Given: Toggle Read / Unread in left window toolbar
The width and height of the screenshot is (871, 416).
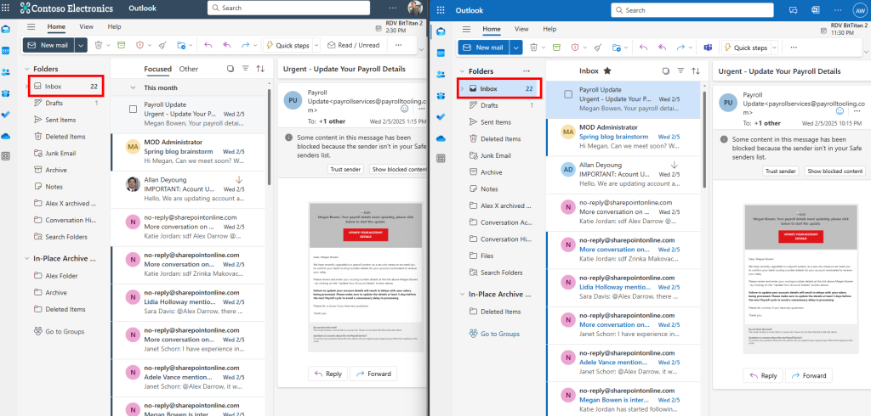Looking at the screenshot, I should click(354, 46).
